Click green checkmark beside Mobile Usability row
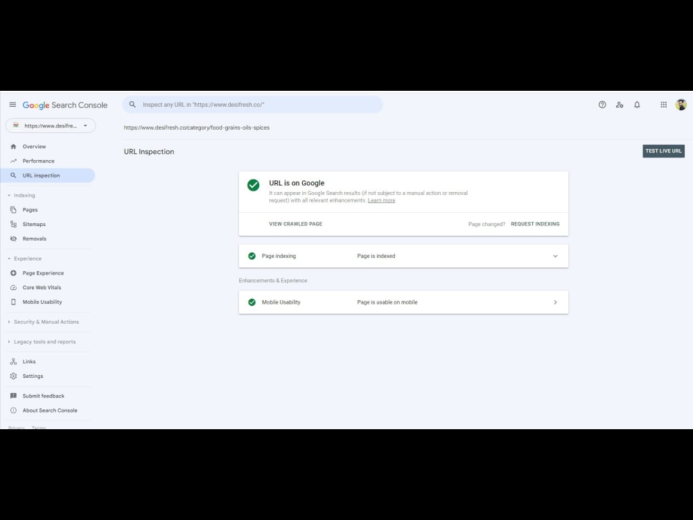The width and height of the screenshot is (693, 520). click(252, 302)
